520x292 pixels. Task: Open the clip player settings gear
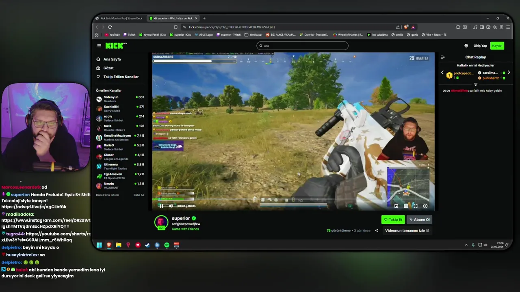(425, 206)
